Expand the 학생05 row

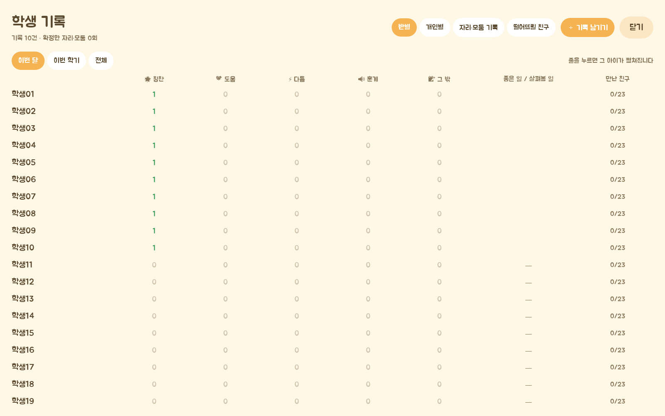pyautogui.click(x=332, y=163)
